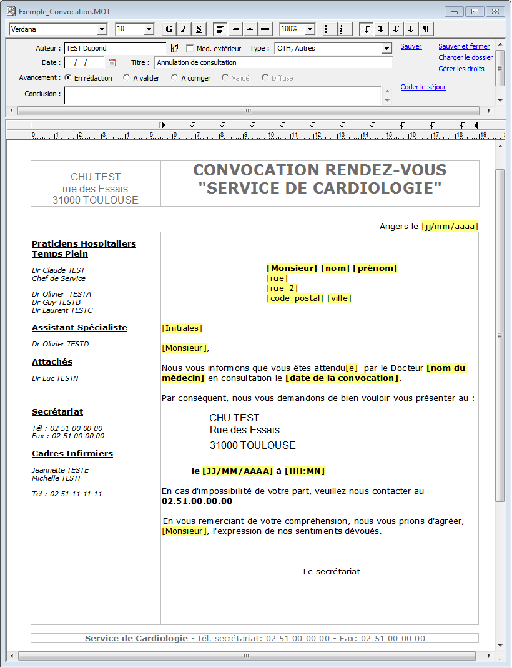Toggle underline with the S button

coord(199,29)
